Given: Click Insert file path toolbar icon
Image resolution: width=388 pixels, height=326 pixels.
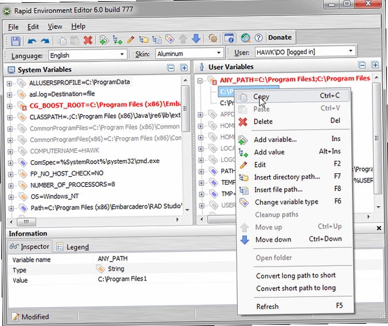Looking at the screenshot, I should (157, 39).
